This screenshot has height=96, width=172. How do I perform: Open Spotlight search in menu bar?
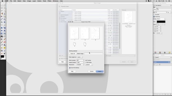(x=166, y=1)
